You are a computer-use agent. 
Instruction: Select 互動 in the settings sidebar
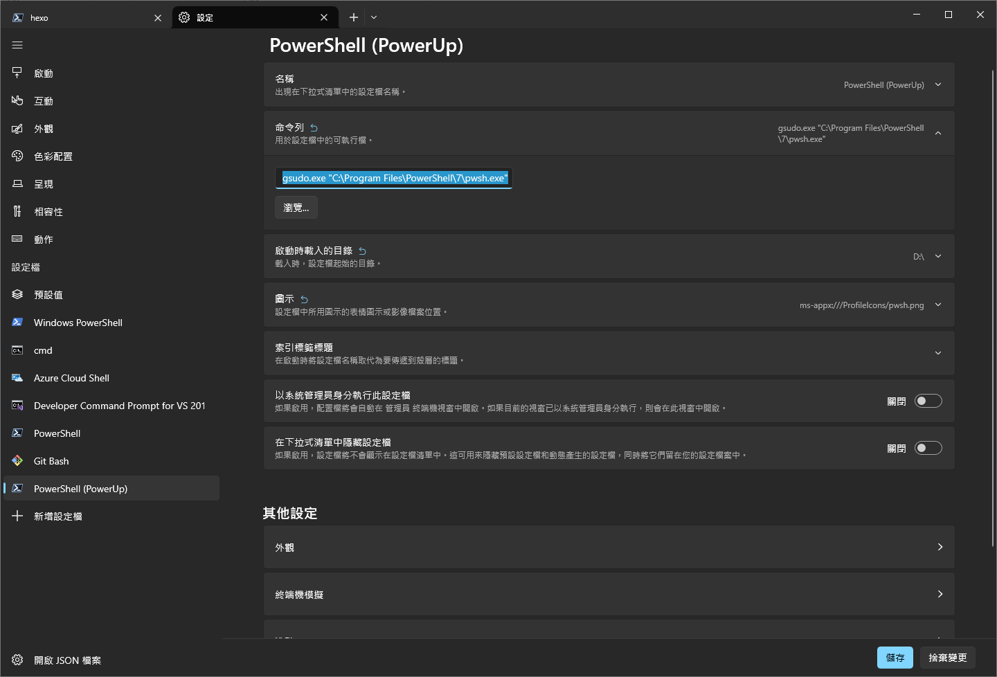[x=111, y=100]
